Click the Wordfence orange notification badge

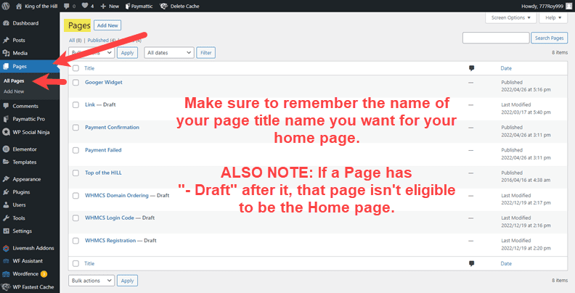pos(44,273)
